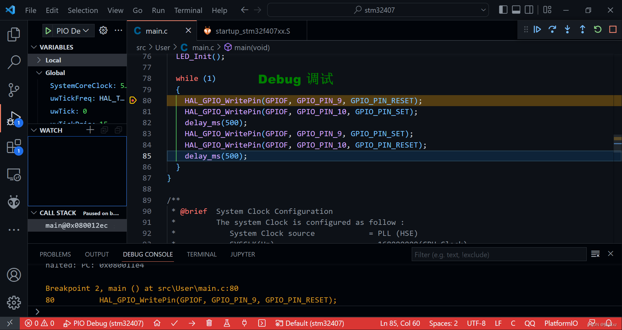Open command center dropdown arrow

(483, 10)
